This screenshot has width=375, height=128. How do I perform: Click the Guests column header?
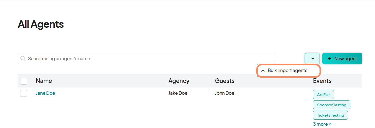[225, 81]
